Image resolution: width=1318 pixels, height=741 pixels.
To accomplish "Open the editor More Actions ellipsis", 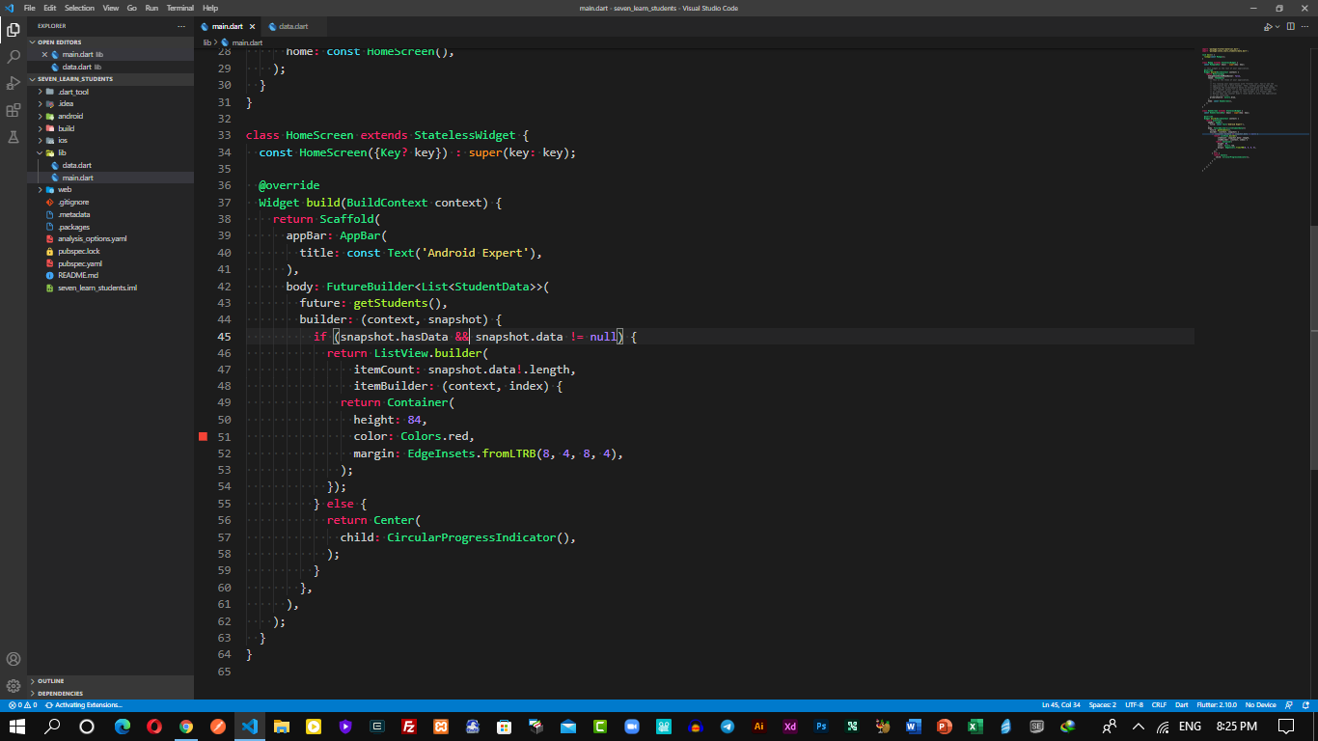I will pos(1306,26).
